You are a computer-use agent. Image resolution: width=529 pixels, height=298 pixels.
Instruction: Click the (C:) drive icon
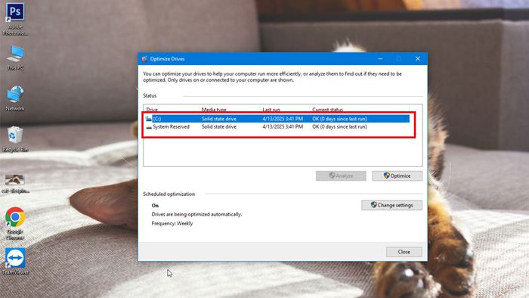click(149, 119)
